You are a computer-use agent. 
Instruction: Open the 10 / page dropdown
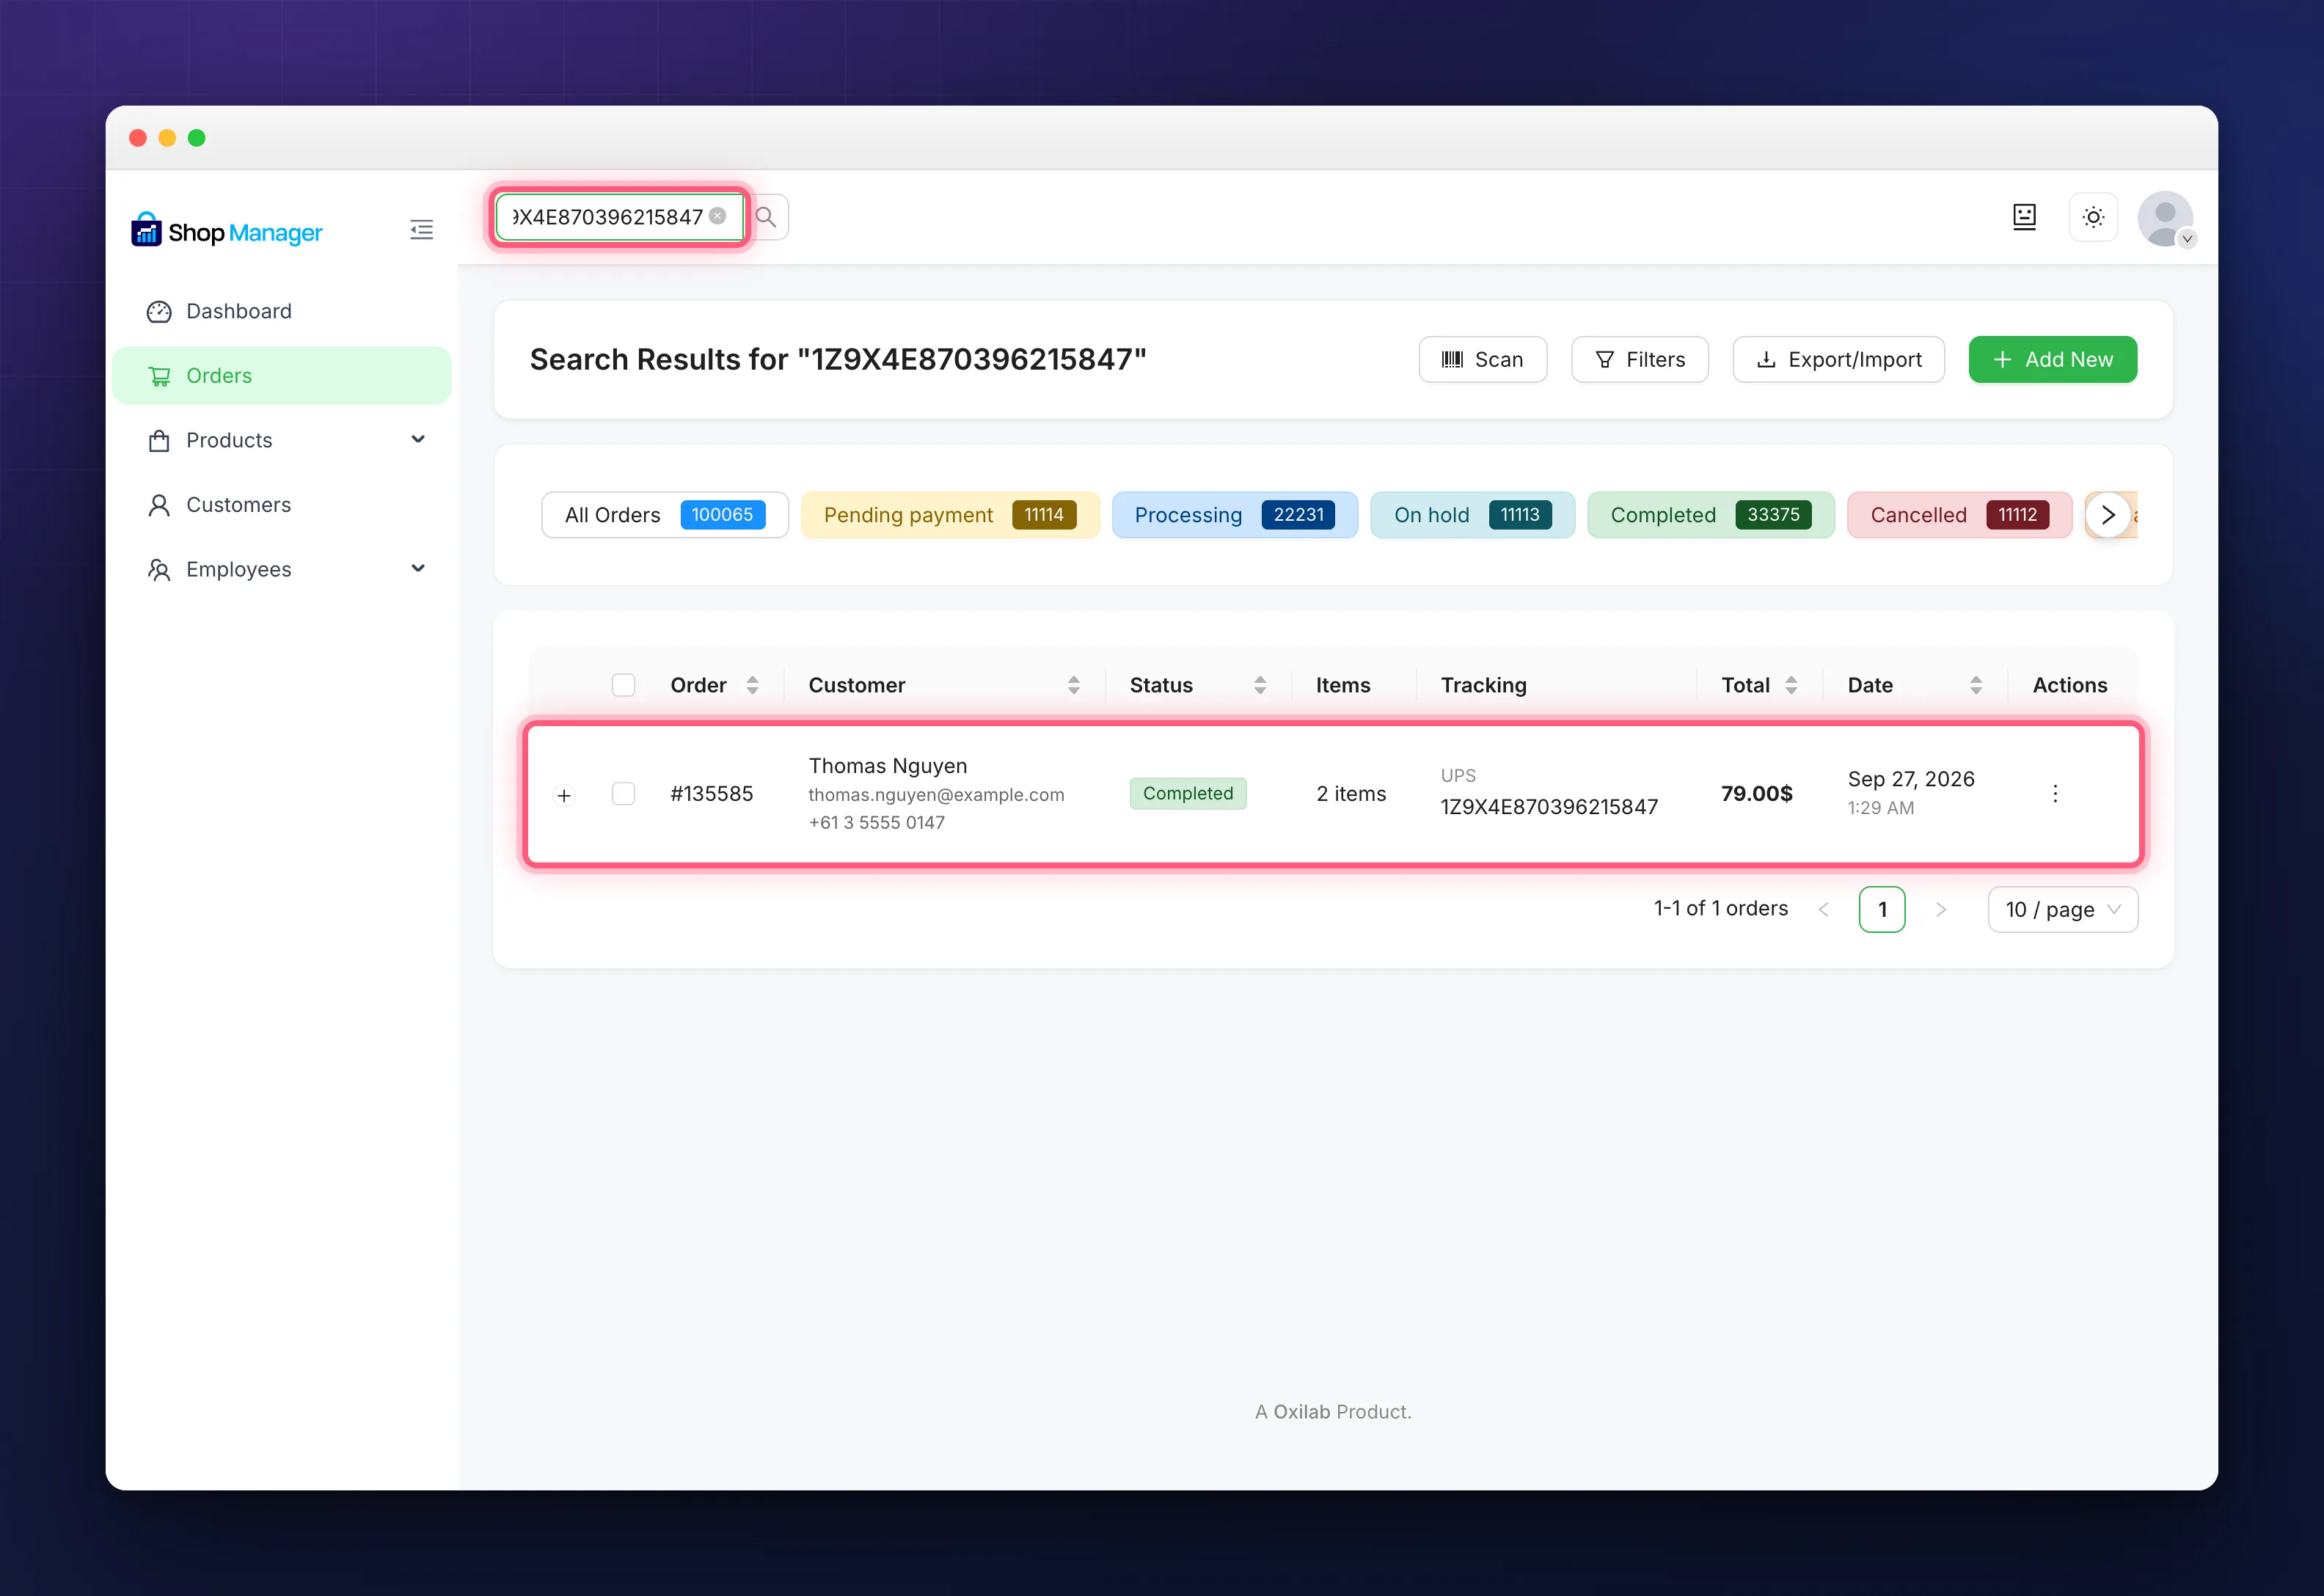click(2063, 909)
